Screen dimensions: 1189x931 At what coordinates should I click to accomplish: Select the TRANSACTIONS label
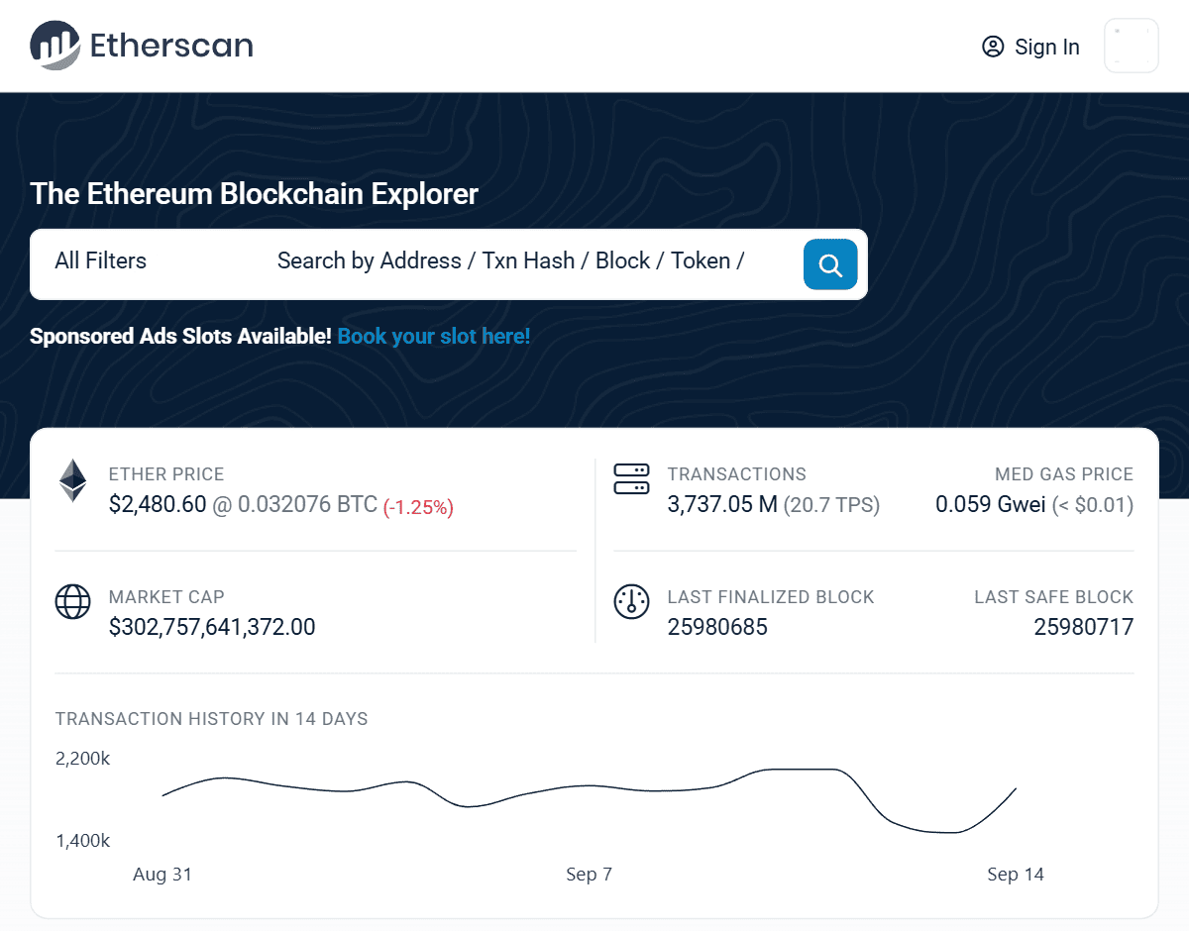click(737, 474)
